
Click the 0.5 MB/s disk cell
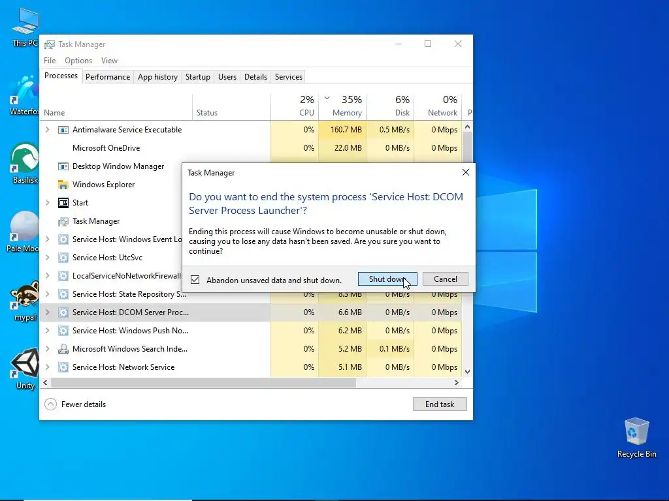(x=391, y=130)
